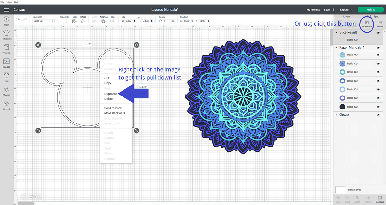This screenshot has height=205, width=386.
Task: Choose Delete in the context menu
Action: (x=109, y=99)
